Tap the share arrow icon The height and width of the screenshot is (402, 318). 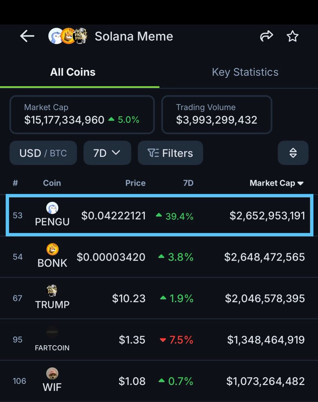(267, 36)
